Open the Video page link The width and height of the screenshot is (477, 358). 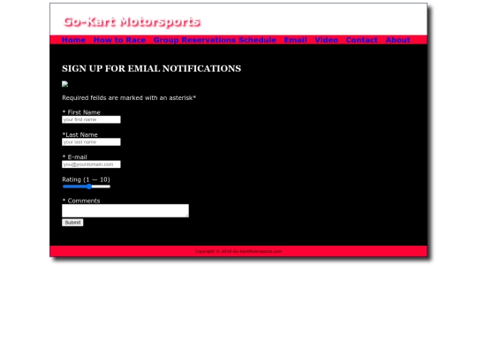point(326,40)
